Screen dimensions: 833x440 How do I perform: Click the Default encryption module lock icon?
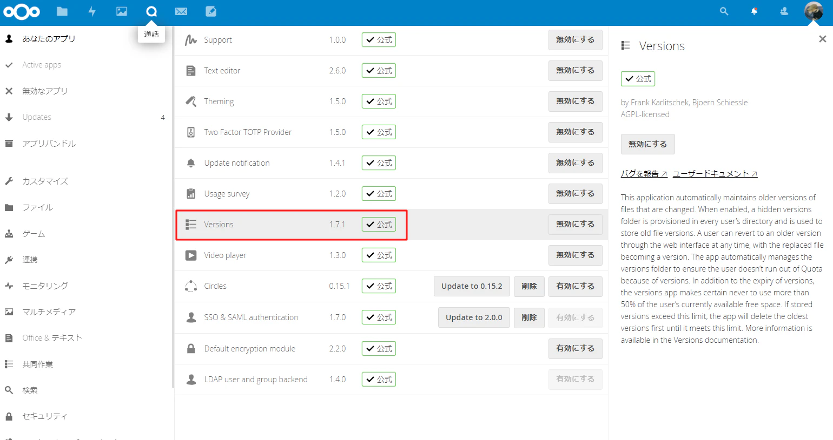[191, 349]
